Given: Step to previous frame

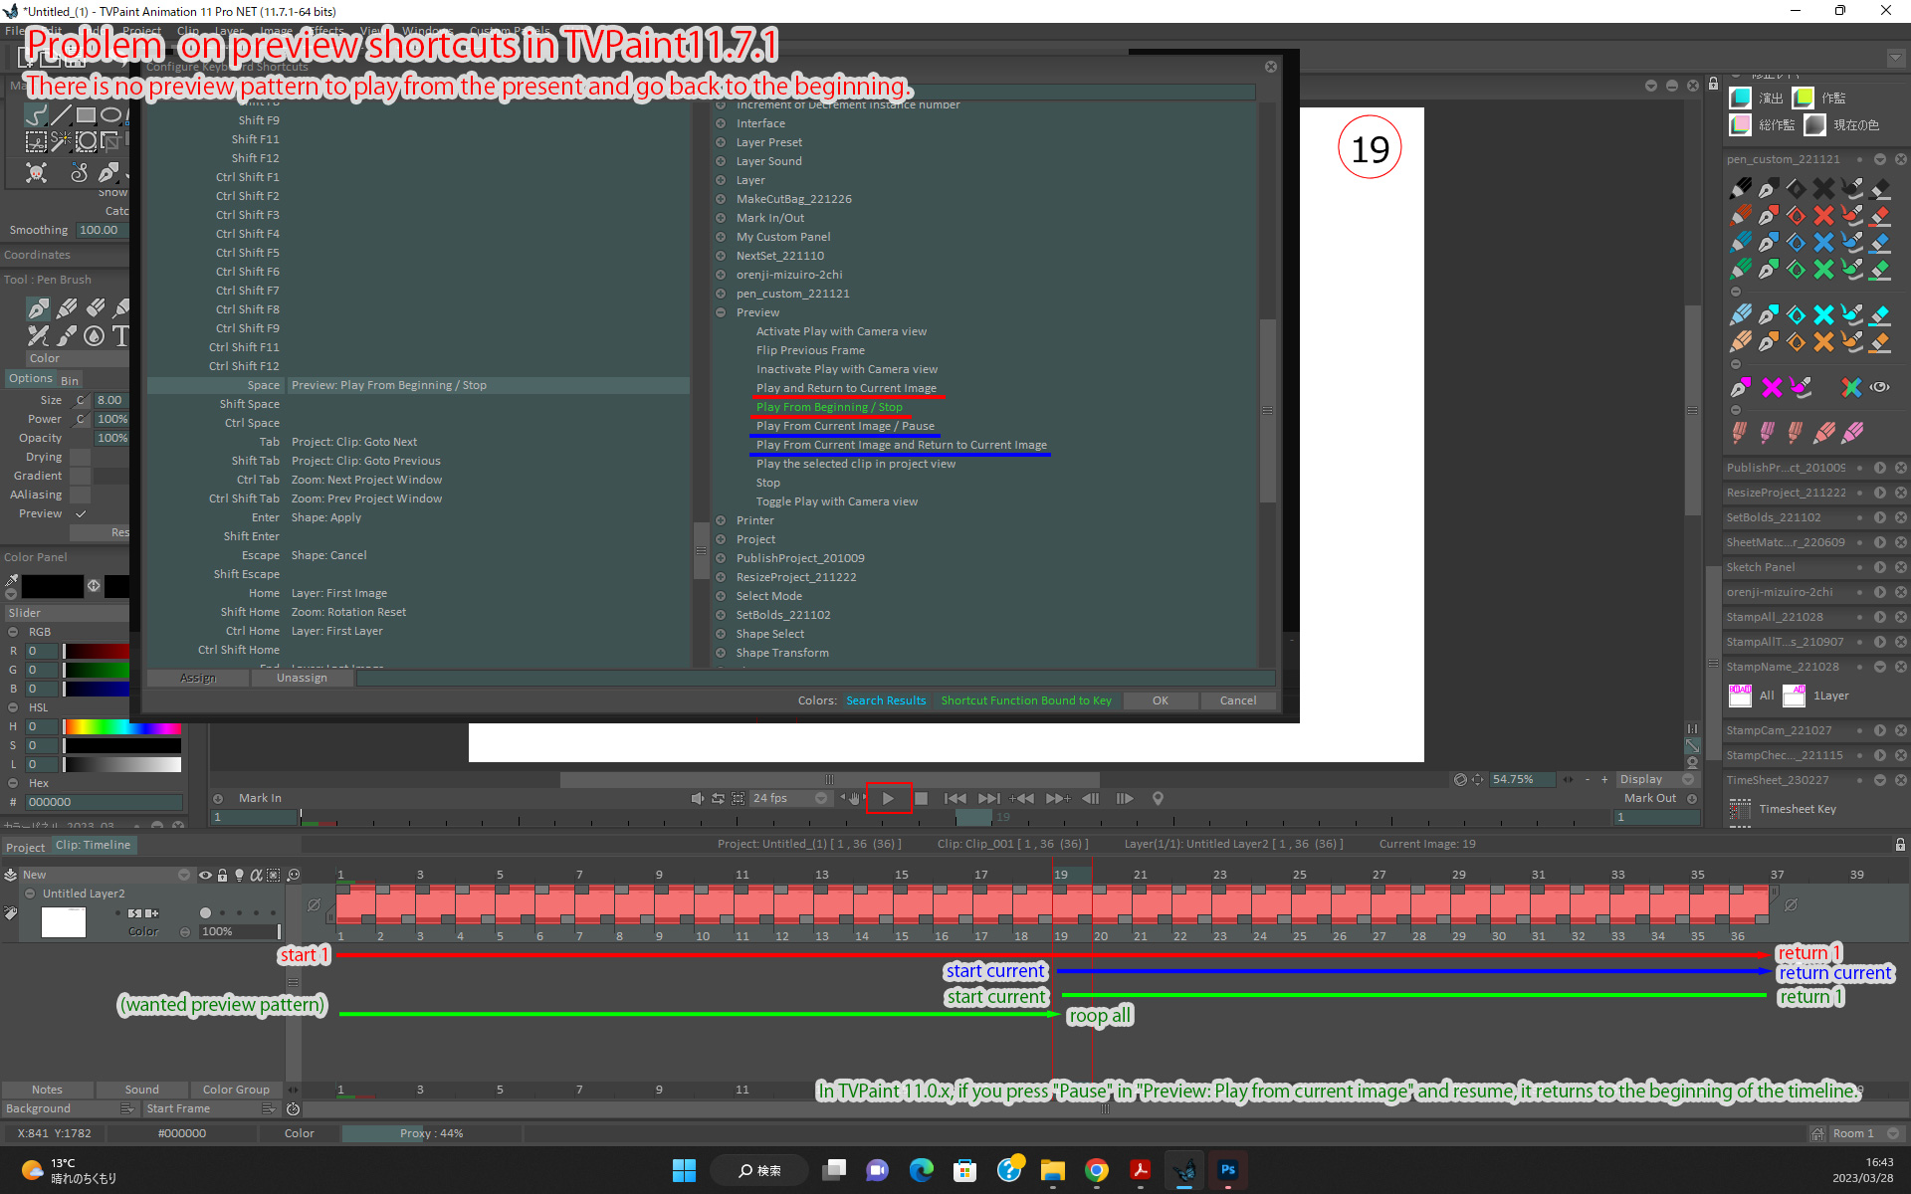Looking at the screenshot, I should click(1091, 798).
